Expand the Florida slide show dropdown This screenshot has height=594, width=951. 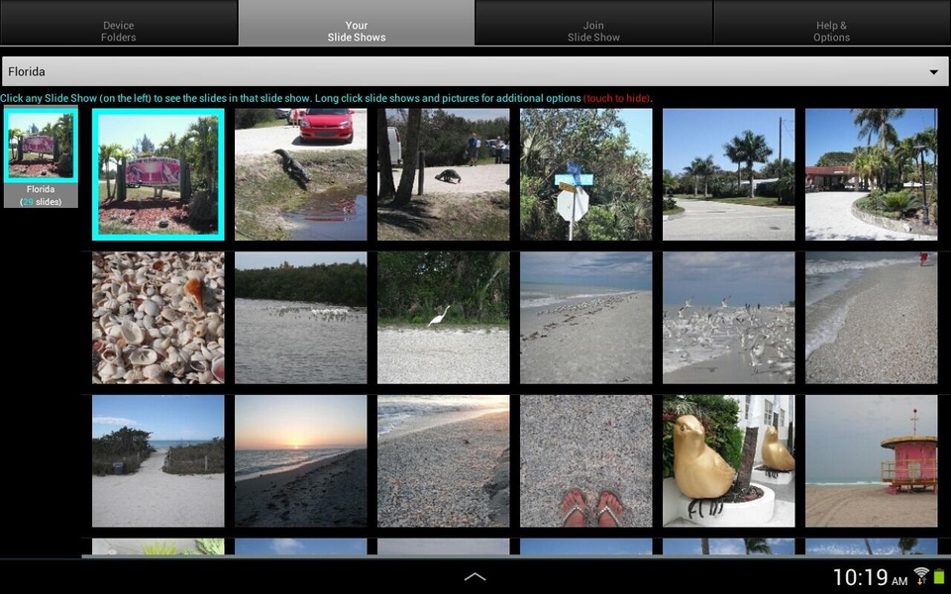475,71
